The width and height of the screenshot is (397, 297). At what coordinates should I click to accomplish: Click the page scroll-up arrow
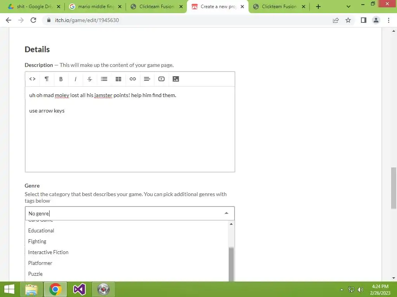click(394, 31)
